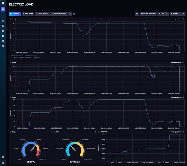
Task: Open Data Explorer graph icon in sidebar
Action: coord(3,20)
